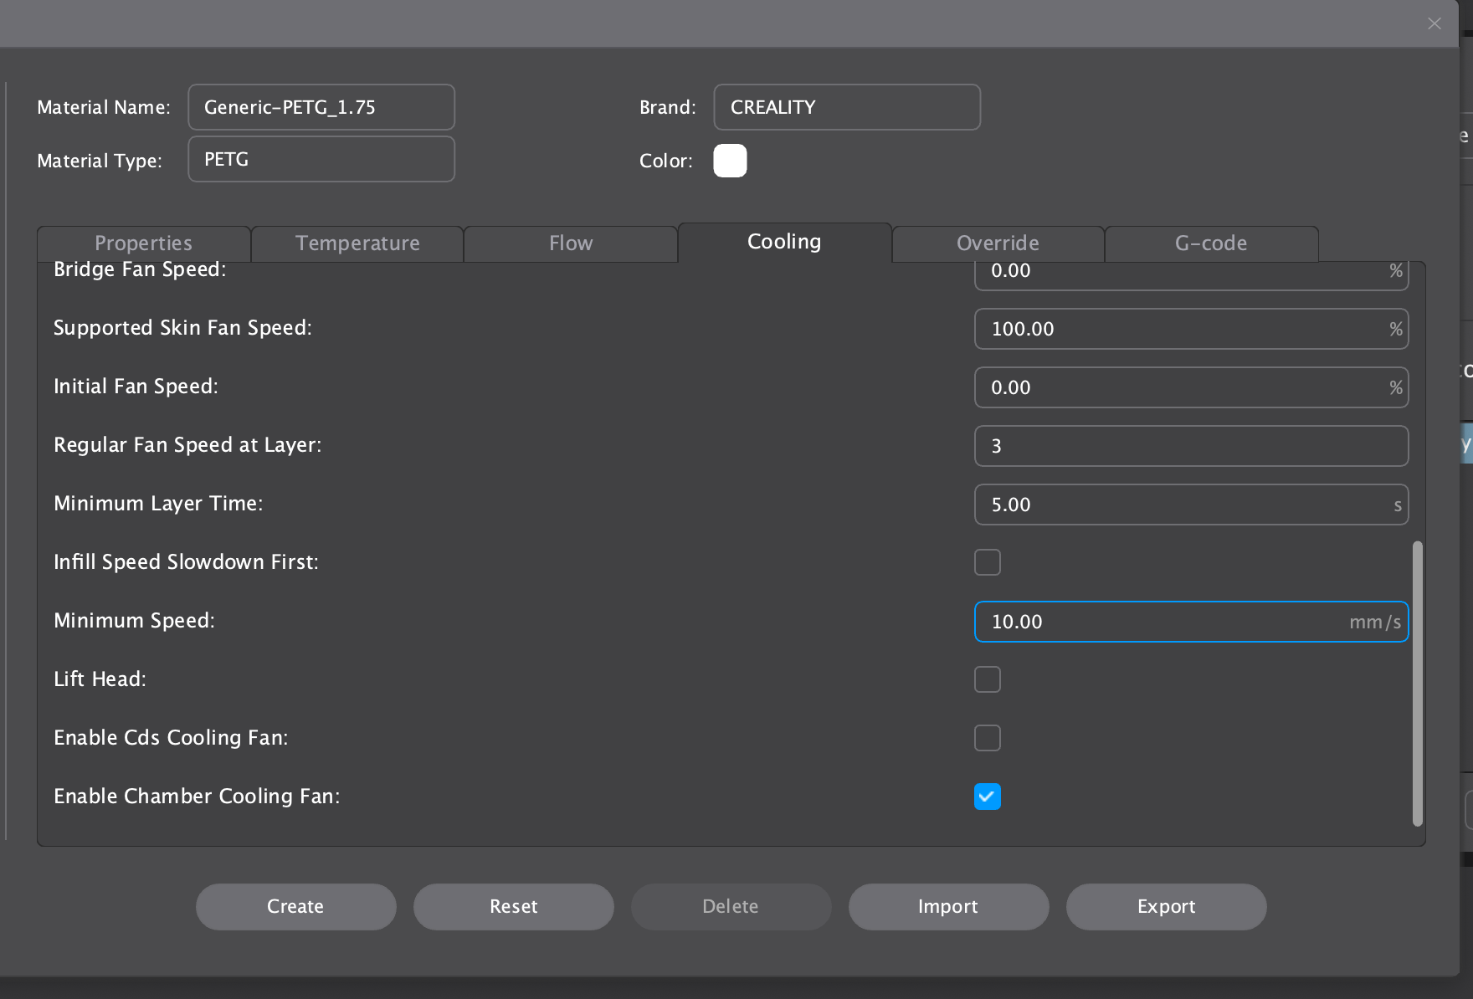Export the material profile

1166,907
